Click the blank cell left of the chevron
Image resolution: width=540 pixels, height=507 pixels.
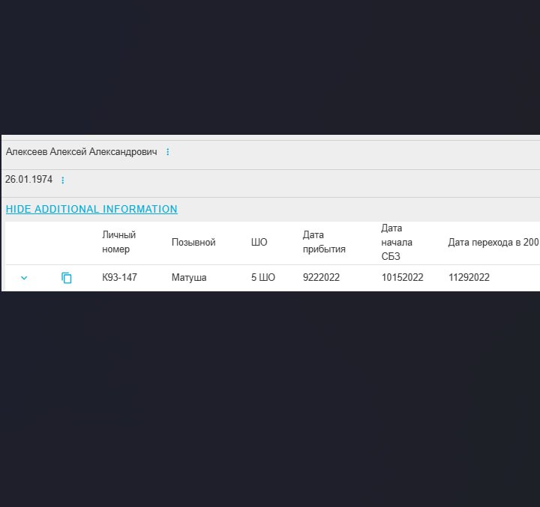tap(10, 278)
